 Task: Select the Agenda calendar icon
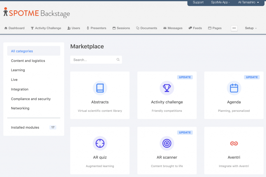point(234,88)
